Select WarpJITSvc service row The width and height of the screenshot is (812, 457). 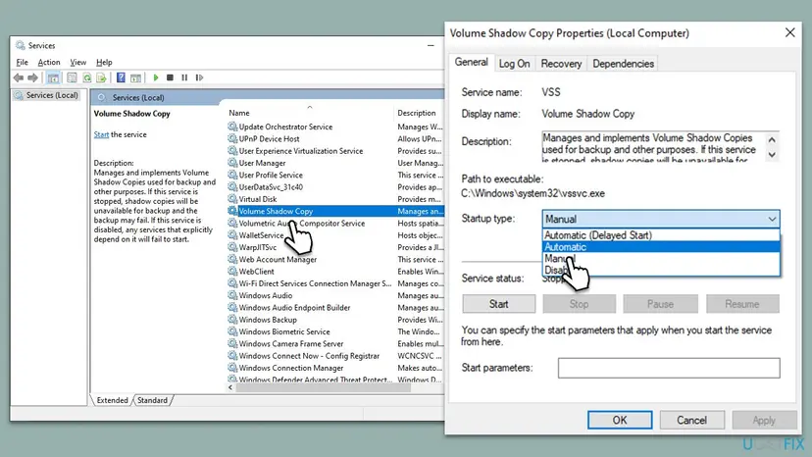(335, 247)
